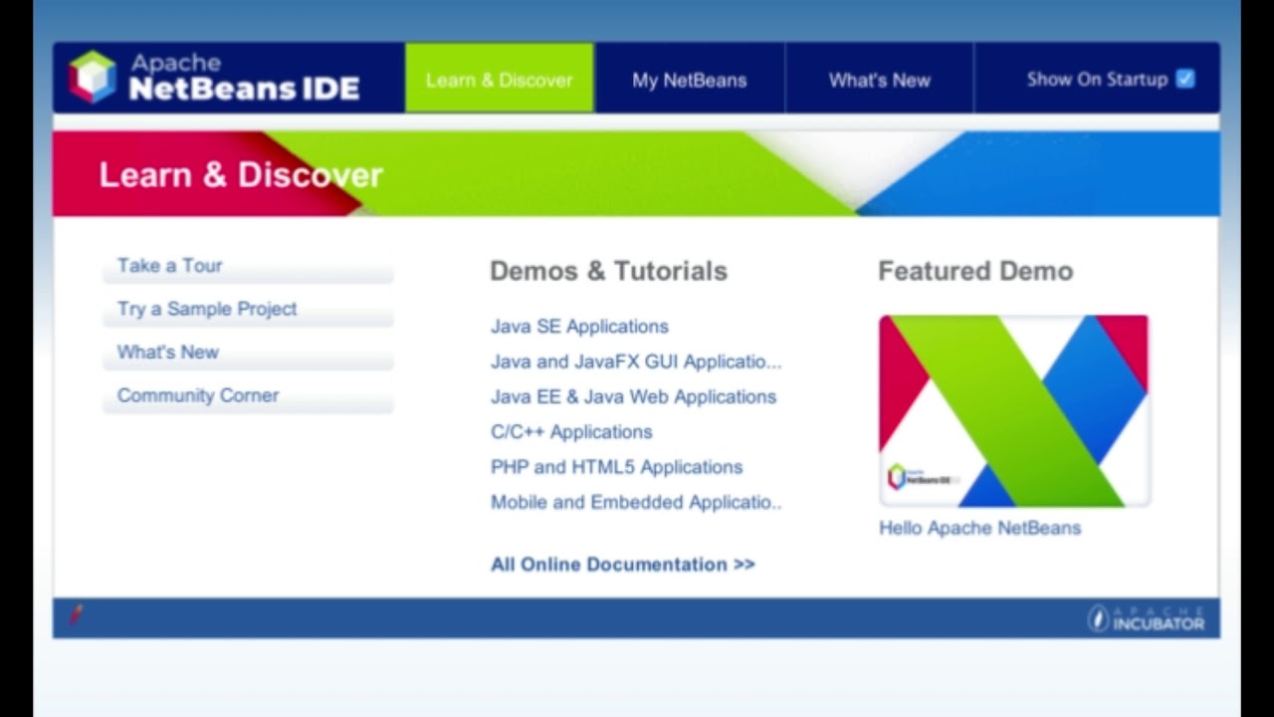Image resolution: width=1274 pixels, height=717 pixels.
Task: Click the What's New sidebar button
Action: (x=248, y=353)
